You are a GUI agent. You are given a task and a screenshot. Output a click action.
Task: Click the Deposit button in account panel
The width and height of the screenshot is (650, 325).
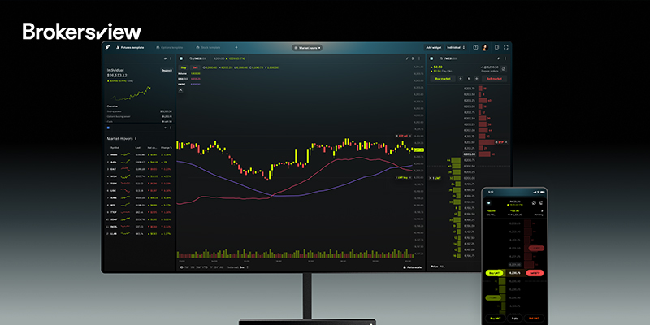tap(167, 71)
